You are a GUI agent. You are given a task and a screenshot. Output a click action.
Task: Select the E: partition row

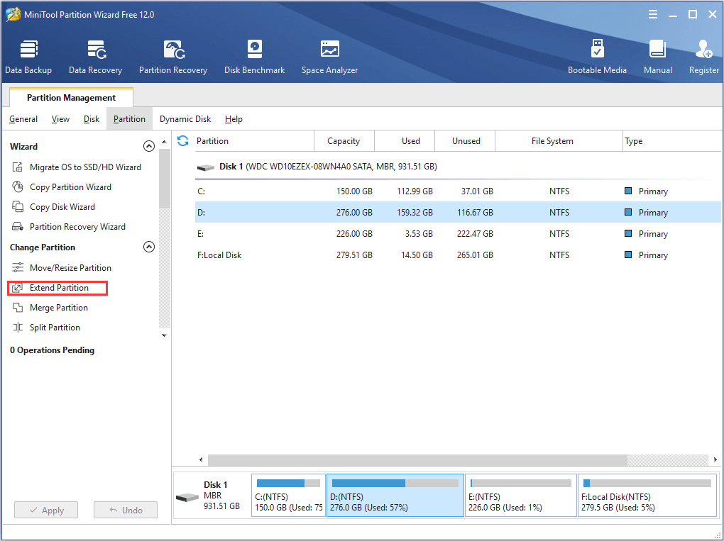point(458,234)
